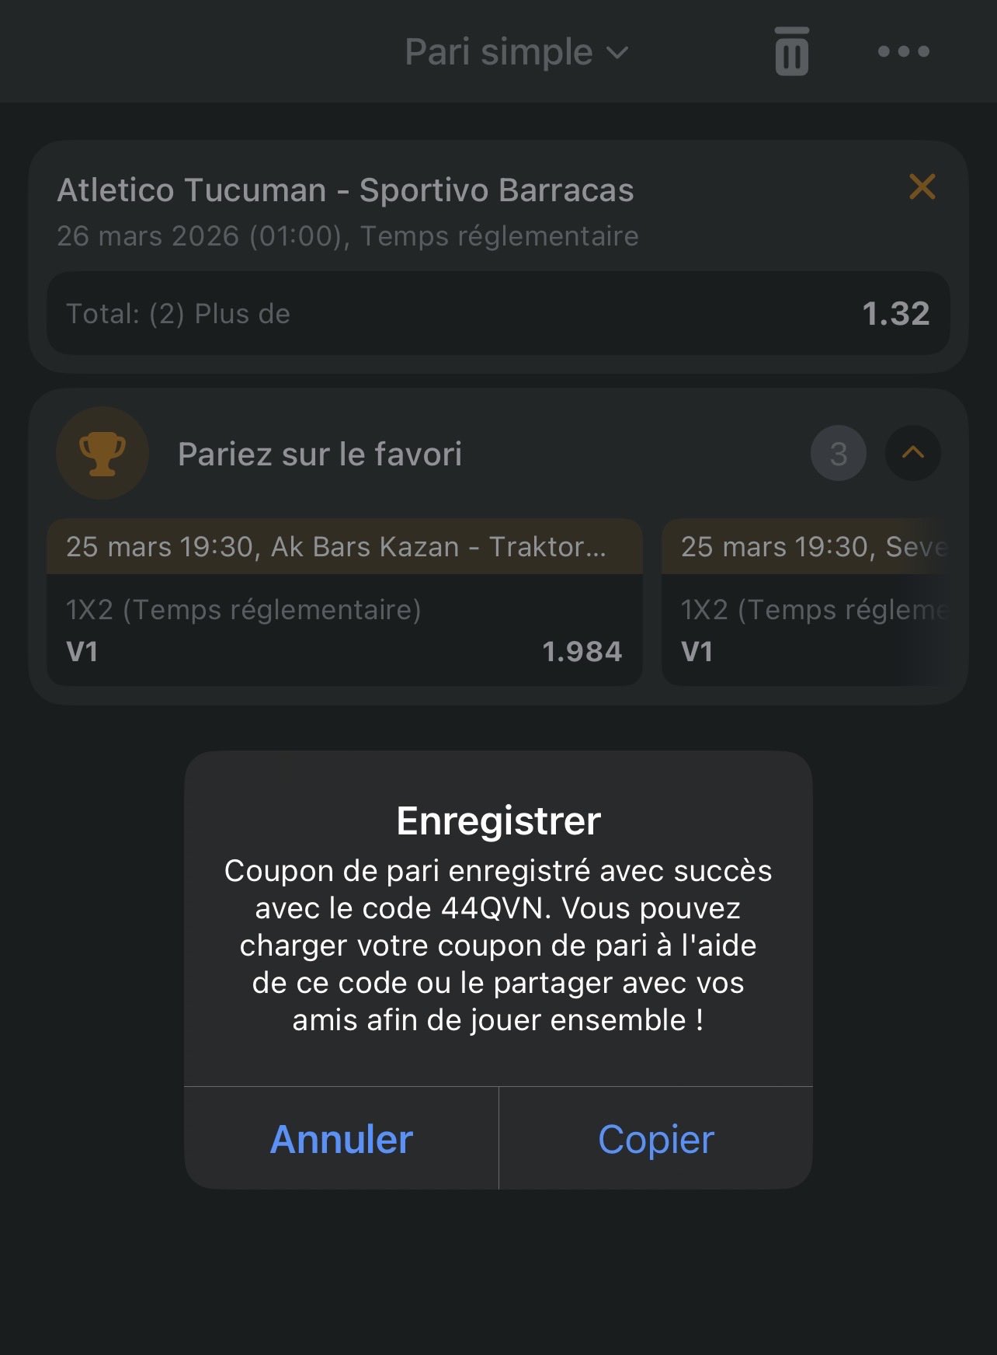Tap the orange trophy icon
The image size is (997, 1355).
pos(102,453)
